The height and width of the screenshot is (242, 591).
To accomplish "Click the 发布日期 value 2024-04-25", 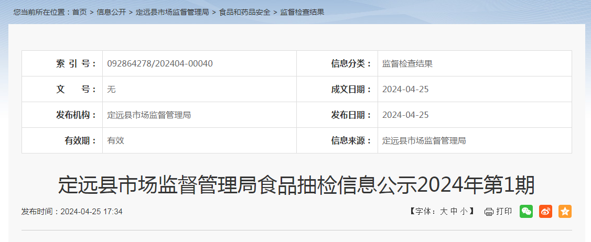I will coord(405,115).
